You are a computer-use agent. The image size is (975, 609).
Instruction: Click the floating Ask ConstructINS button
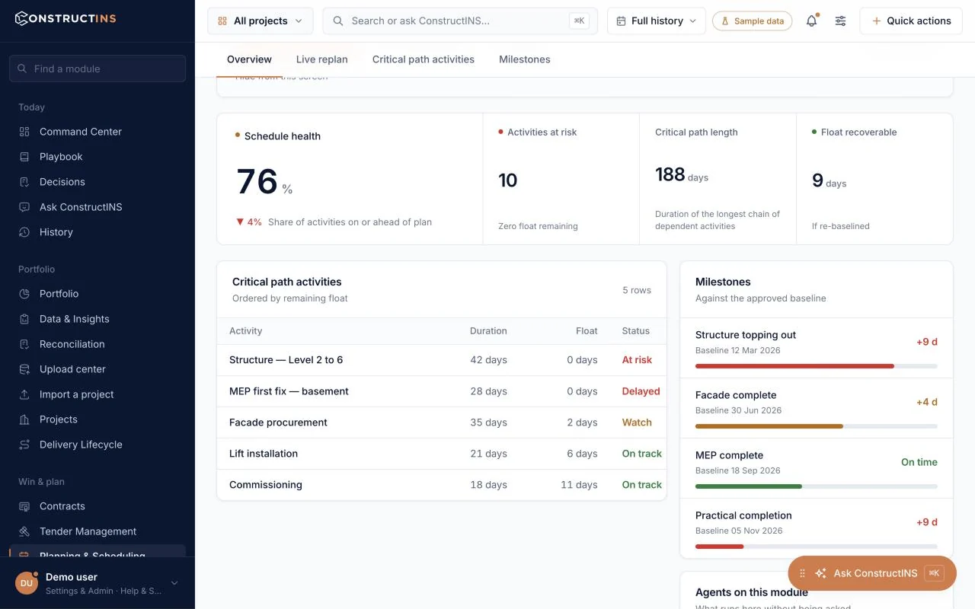pos(872,573)
